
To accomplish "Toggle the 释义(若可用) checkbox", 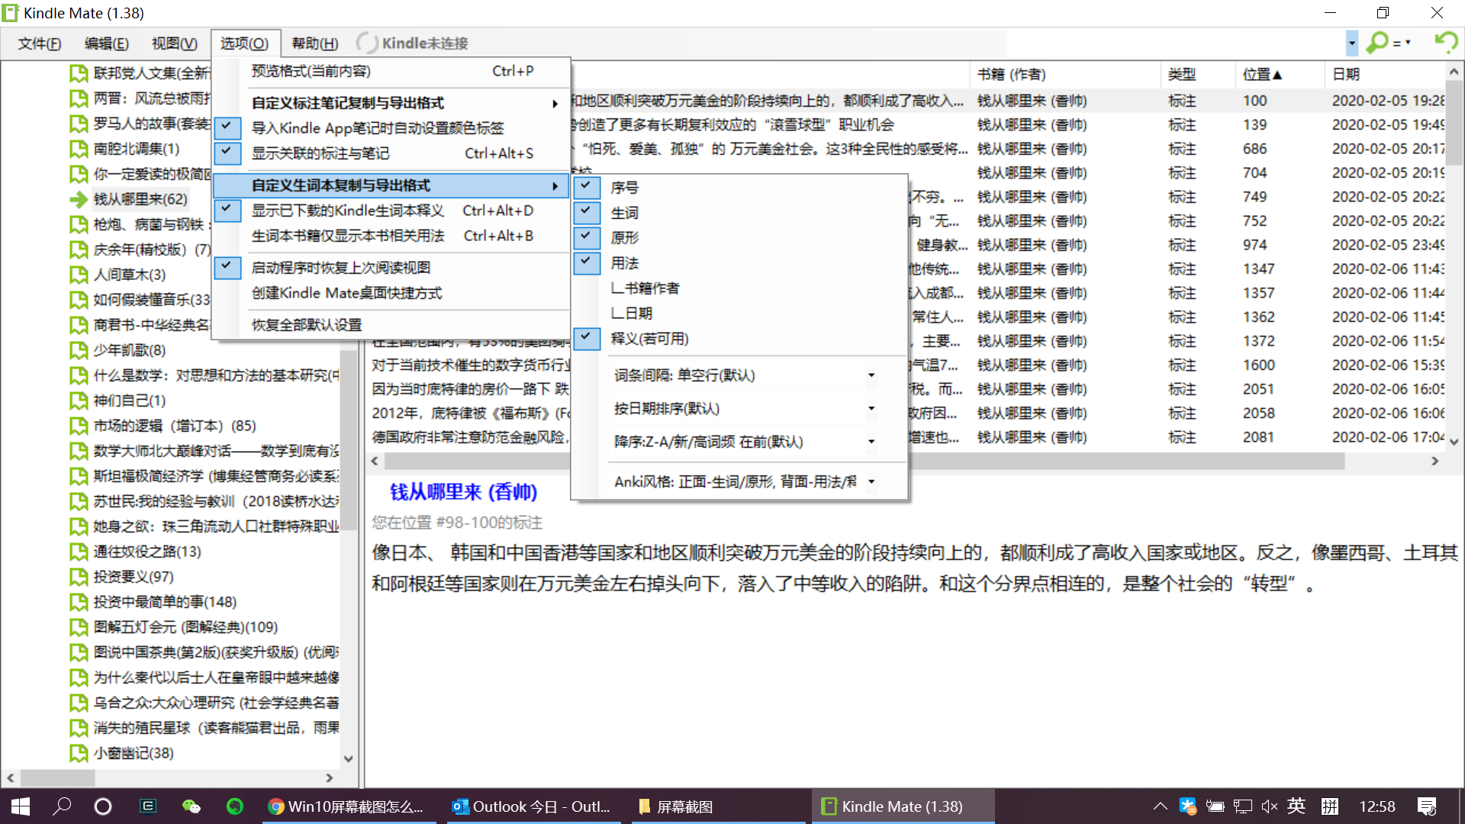I will [x=586, y=338].
